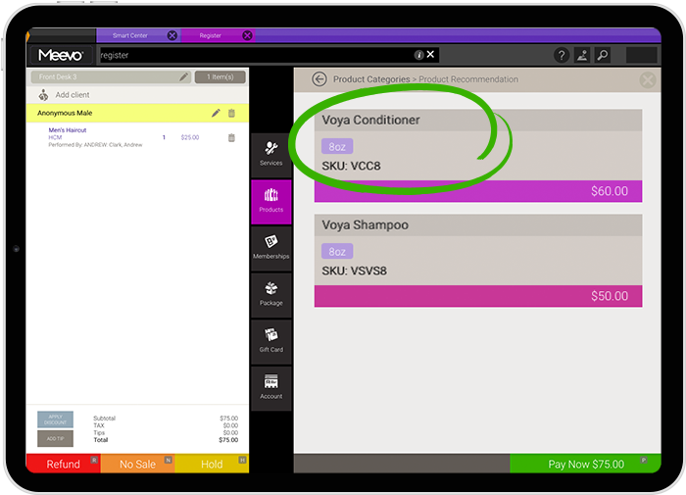Select the Products sidebar icon
Image resolution: width=686 pixels, height=495 pixels.
point(271,199)
